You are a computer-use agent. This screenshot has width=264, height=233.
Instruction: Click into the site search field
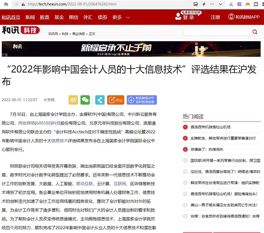coord(216,32)
